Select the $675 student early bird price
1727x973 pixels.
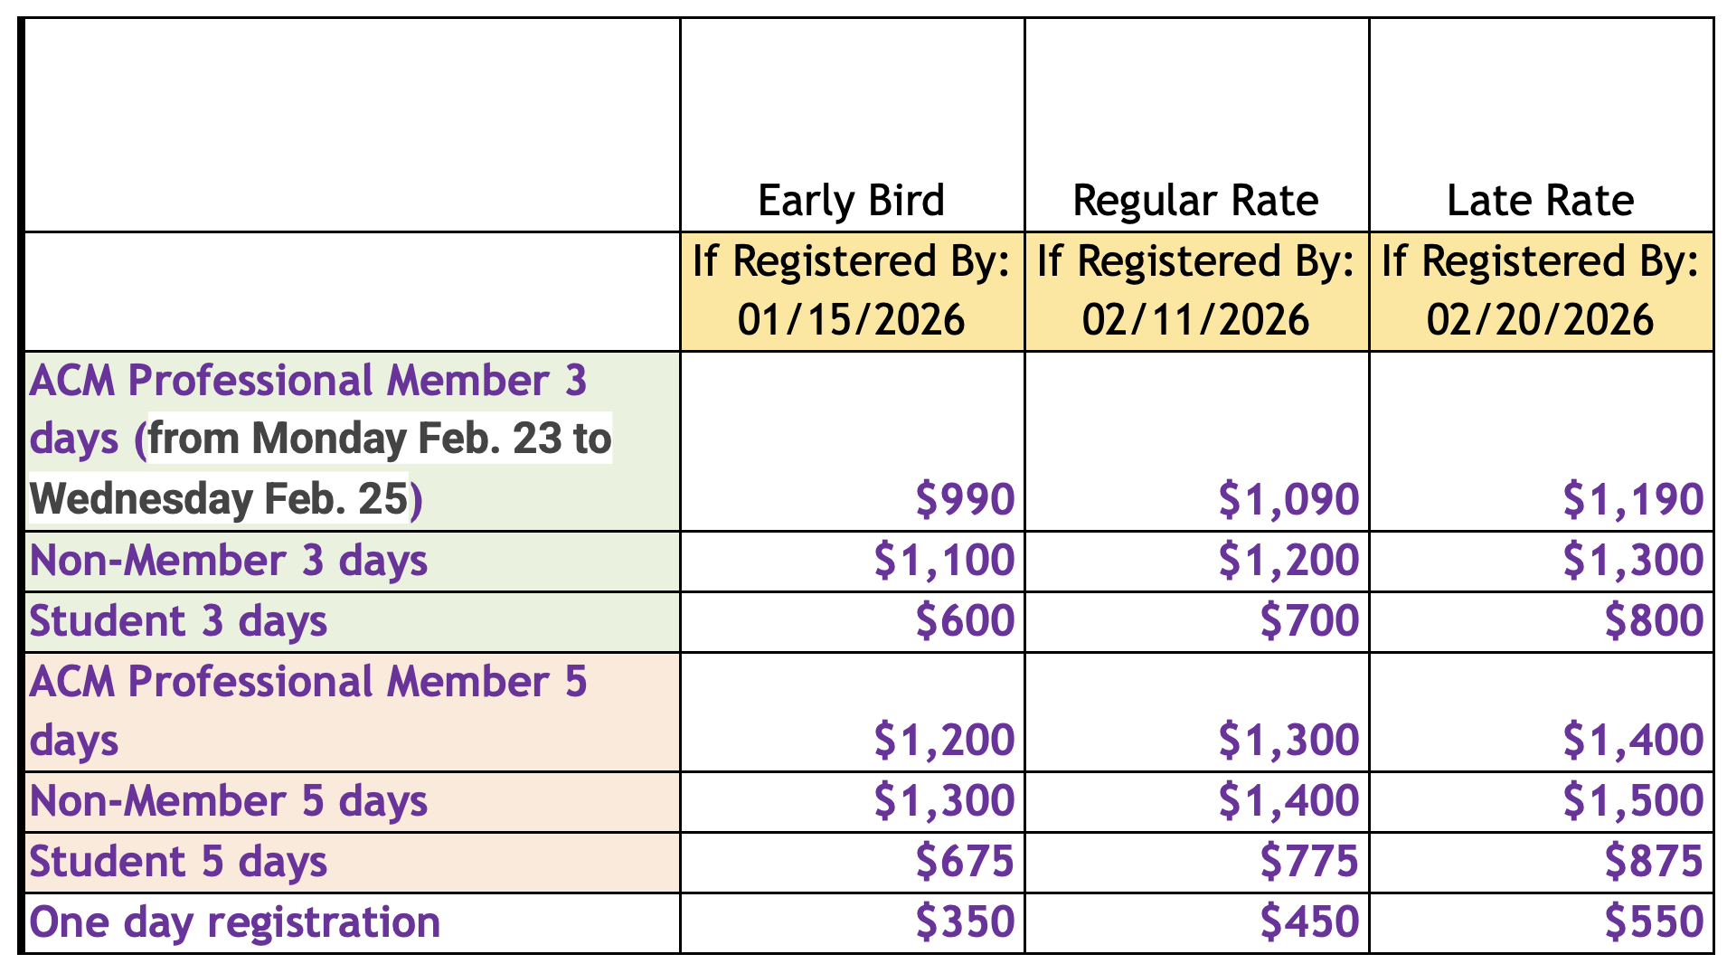965,861
